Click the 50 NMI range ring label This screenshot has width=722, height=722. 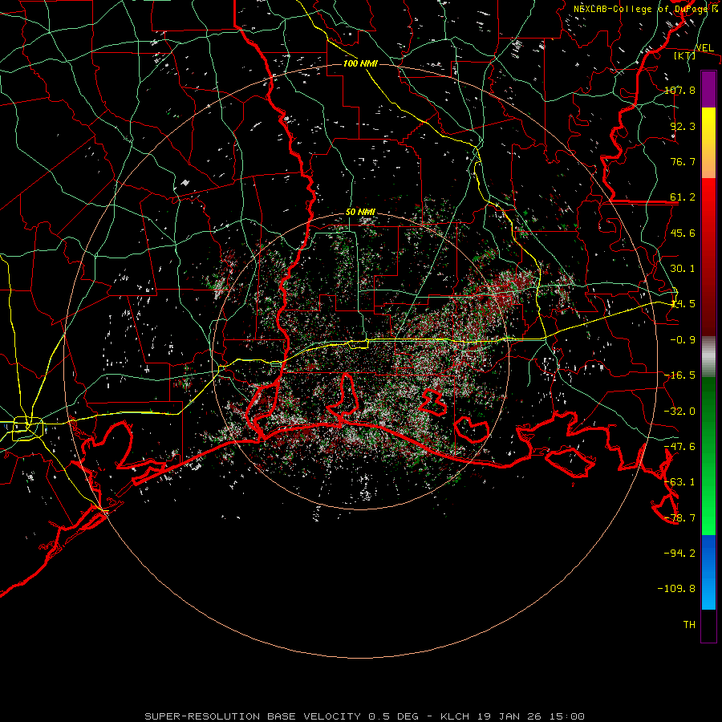tap(360, 213)
